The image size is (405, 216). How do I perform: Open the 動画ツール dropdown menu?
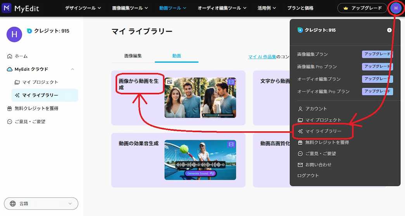pyautogui.click(x=173, y=8)
